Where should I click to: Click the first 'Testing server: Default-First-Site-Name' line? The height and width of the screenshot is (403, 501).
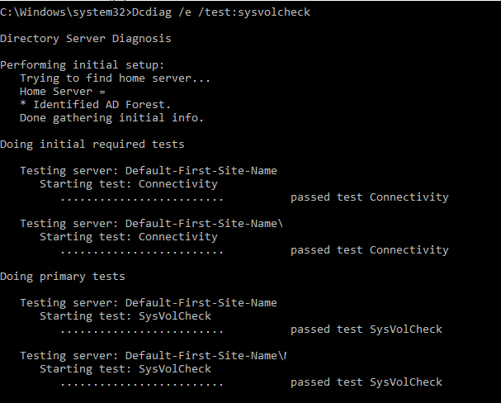pos(149,171)
